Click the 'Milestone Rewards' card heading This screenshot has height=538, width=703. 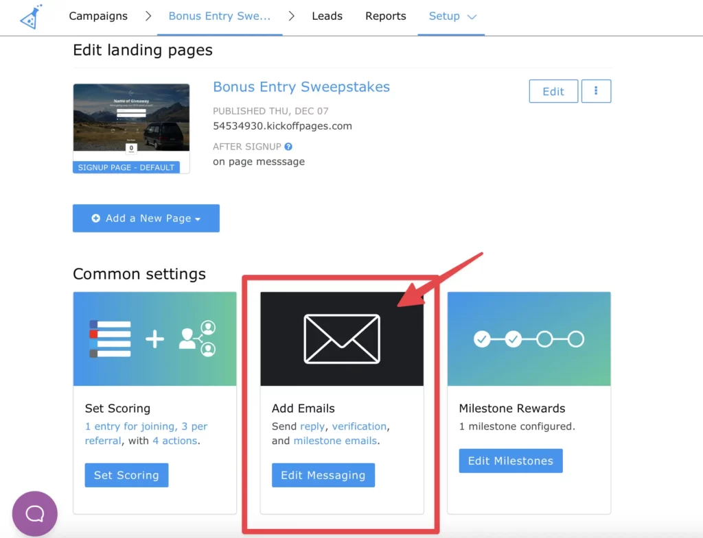point(512,408)
